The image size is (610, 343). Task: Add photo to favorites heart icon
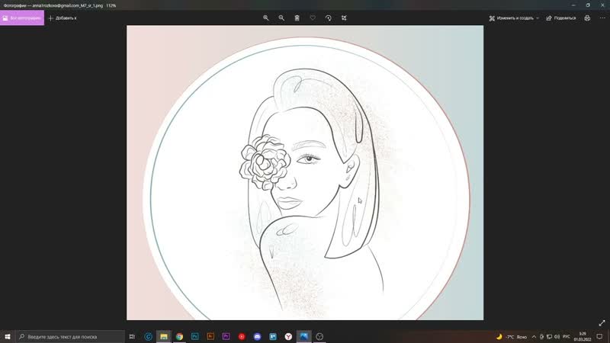(x=313, y=18)
